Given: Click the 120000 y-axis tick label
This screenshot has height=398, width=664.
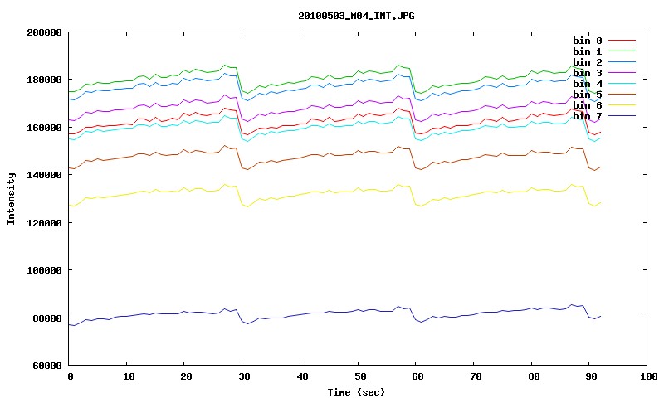Looking at the screenshot, I should click(x=44, y=223).
